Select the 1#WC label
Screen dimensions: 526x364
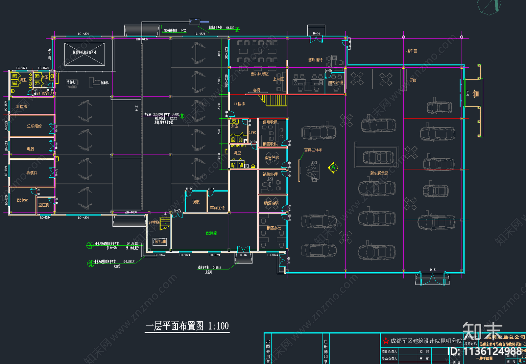click(252, 132)
